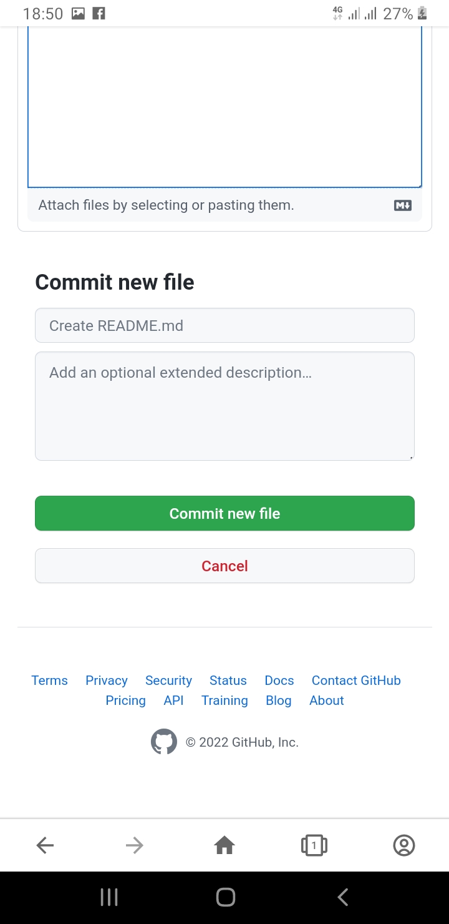Commit the new file with green button
The width and height of the screenshot is (449, 924).
click(x=224, y=513)
